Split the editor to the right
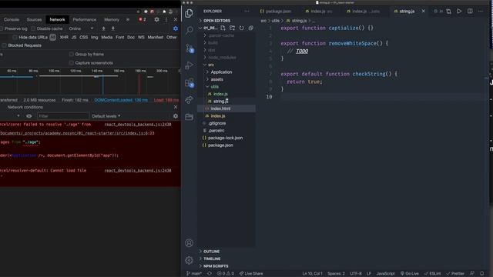Image resolution: width=493 pixels, height=277 pixels. tap(470, 11)
